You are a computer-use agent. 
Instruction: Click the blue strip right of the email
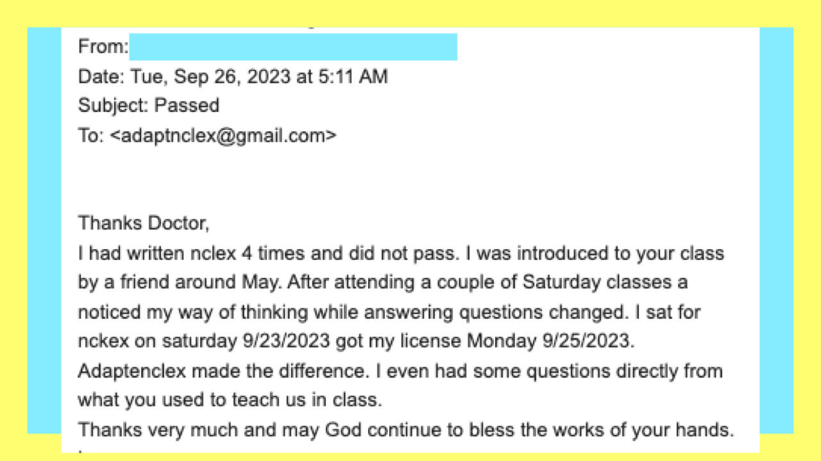click(776, 230)
